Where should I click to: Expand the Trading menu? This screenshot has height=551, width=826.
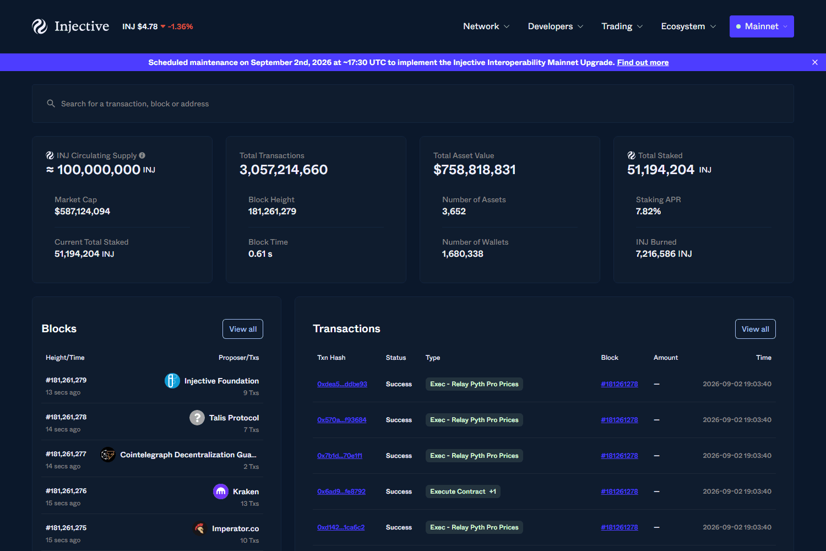tap(622, 26)
